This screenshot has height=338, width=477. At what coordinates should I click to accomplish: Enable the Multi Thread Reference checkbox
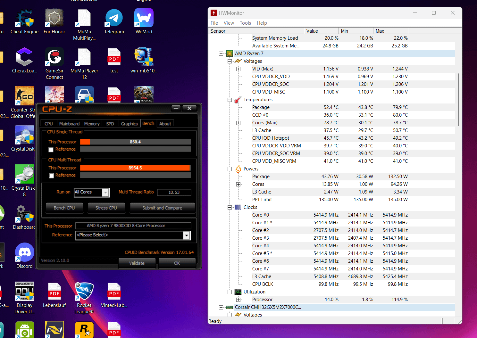coord(51,176)
